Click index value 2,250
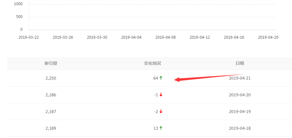Viewport: 292px width, 138px height. click(x=51, y=78)
